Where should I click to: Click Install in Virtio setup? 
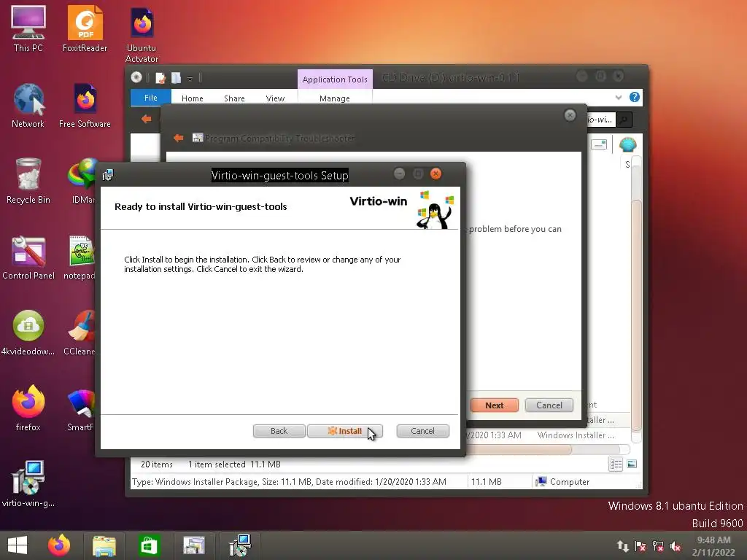[x=345, y=431]
